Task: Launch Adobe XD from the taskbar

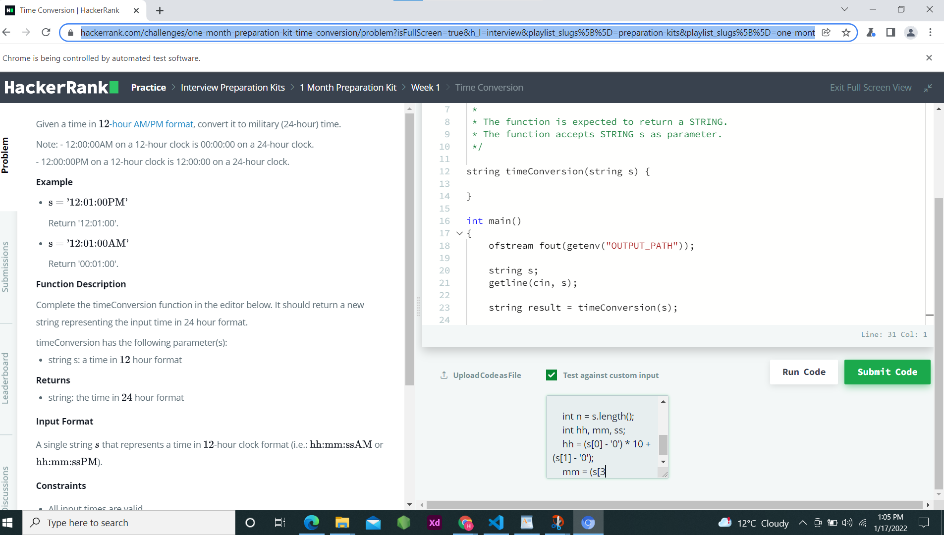Action: pyautogui.click(x=434, y=523)
